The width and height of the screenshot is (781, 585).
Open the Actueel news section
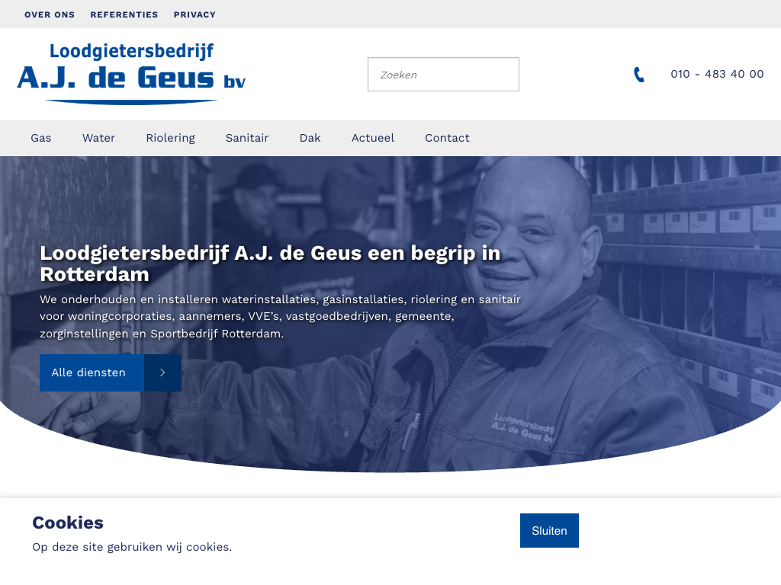372,138
